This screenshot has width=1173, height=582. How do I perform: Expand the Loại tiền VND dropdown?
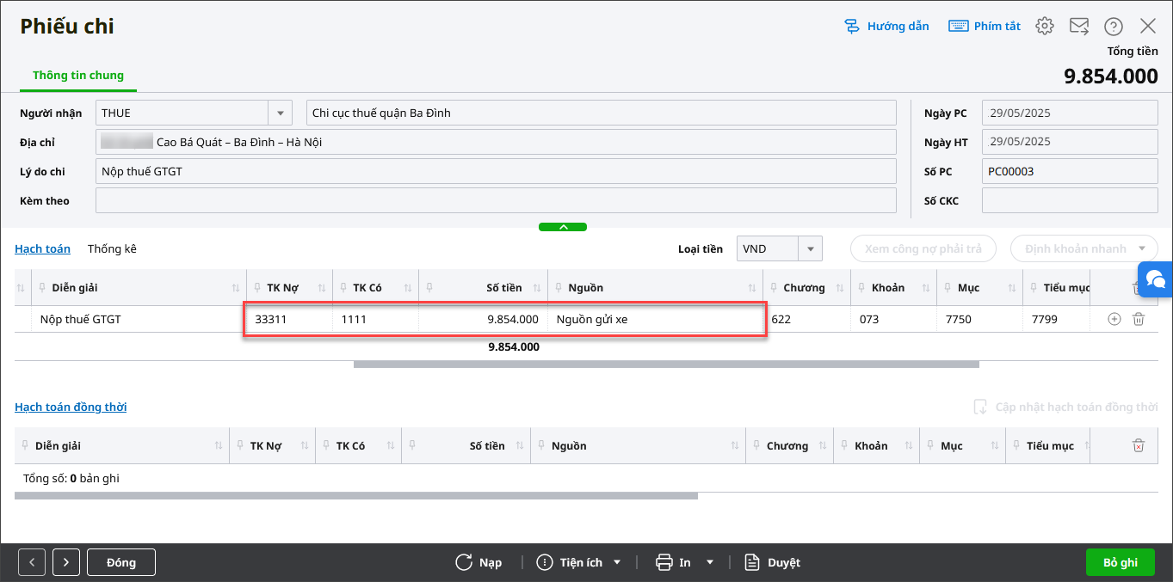point(810,249)
